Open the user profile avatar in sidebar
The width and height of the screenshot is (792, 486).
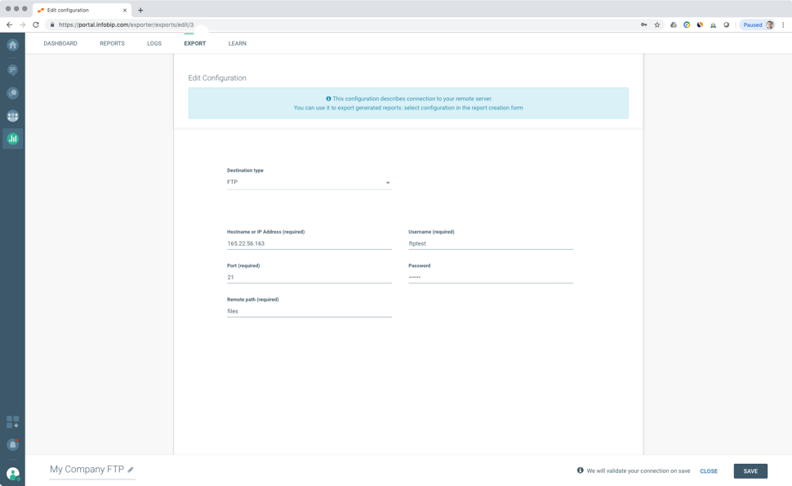(x=12, y=473)
